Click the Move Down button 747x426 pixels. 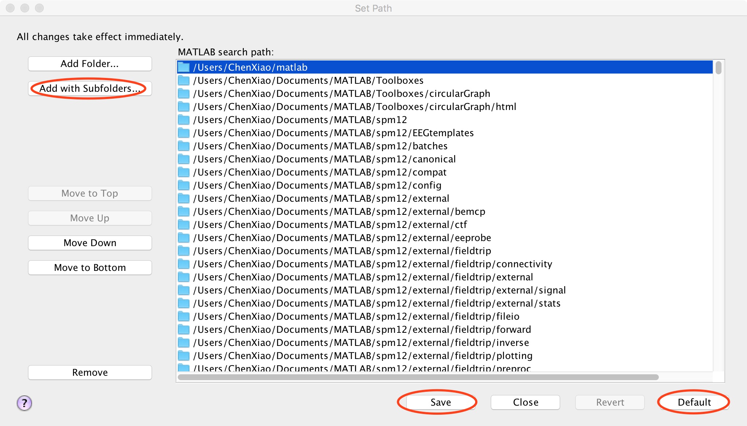pos(90,243)
